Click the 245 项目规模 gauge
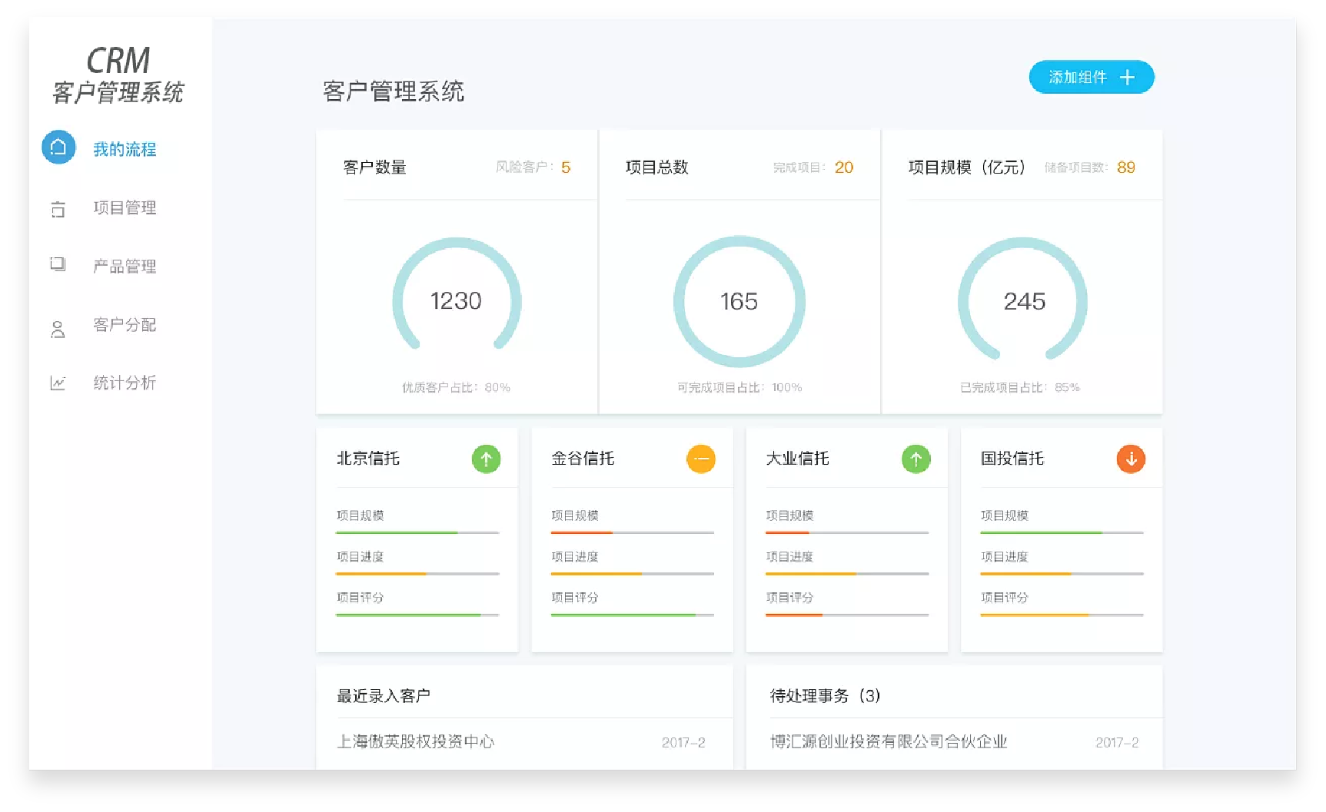Screen dimensions: 1326x812 click(x=1023, y=301)
